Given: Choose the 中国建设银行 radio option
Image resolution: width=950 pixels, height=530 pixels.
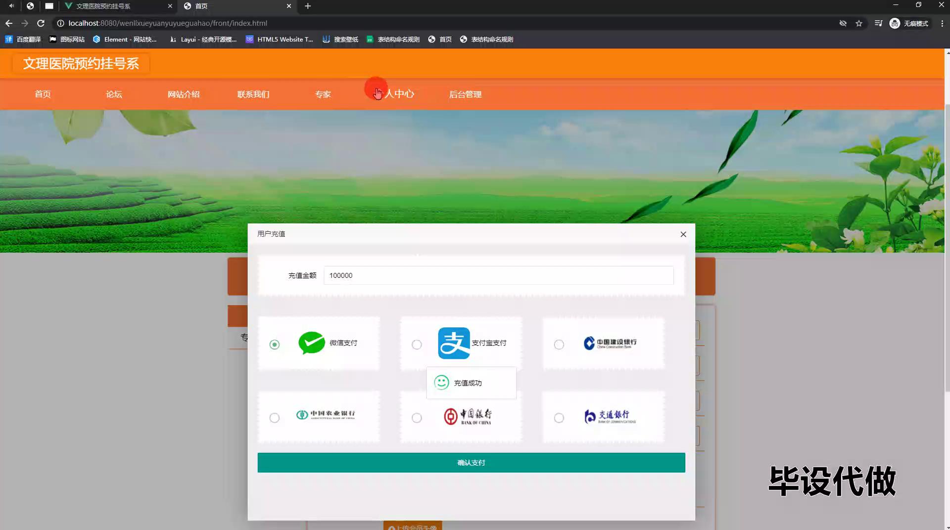Looking at the screenshot, I should [559, 345].
